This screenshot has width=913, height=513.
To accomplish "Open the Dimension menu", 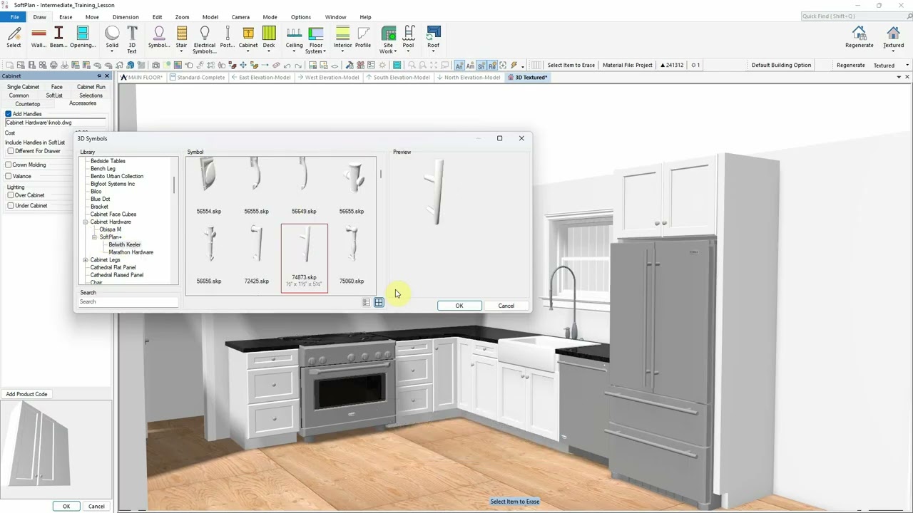I will tap(126, 17).
